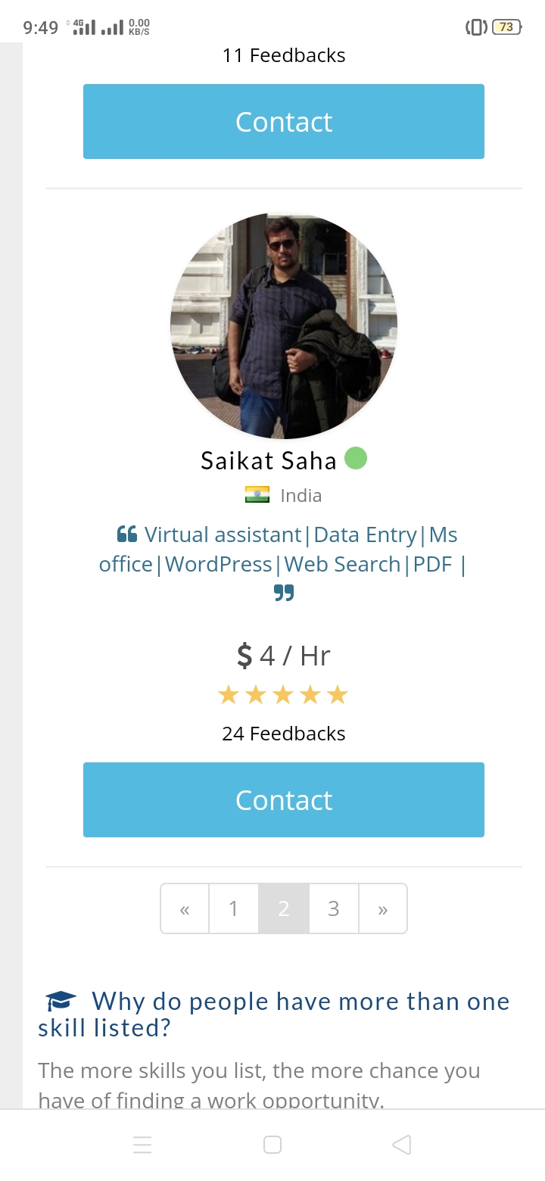Tap the next-page double chevron in pagination
This screenshot has width=545, height=1181.
tap(383, 908)
